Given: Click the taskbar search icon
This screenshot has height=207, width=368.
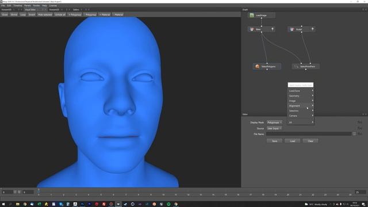Looking at the screenshot, I should [x=10, y=204].
